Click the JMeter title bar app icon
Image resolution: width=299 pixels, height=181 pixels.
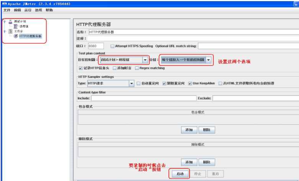coord(4,4)
